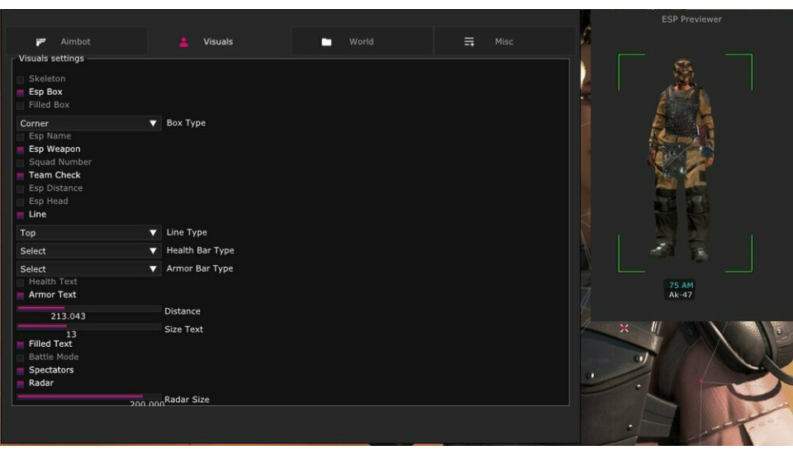This screenshot has width=793, height=455.
Task: Open the Line Type dropdown showing Top
Action: click(89, 233)
